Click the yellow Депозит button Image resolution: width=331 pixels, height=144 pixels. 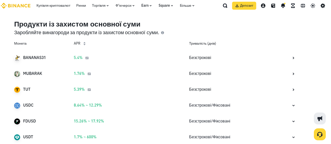point(244,6)
